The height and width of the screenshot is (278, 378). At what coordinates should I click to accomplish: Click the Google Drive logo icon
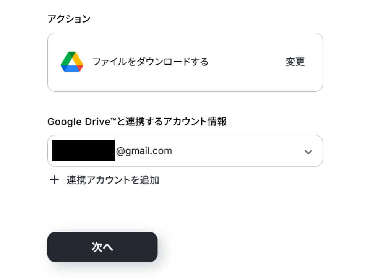[x=72, y=62]
